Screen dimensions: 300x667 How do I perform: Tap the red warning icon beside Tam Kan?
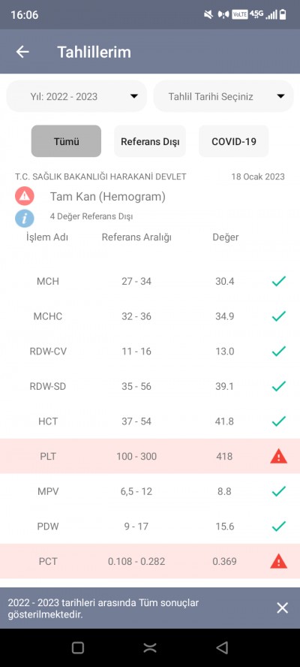[x=25, y=196]
